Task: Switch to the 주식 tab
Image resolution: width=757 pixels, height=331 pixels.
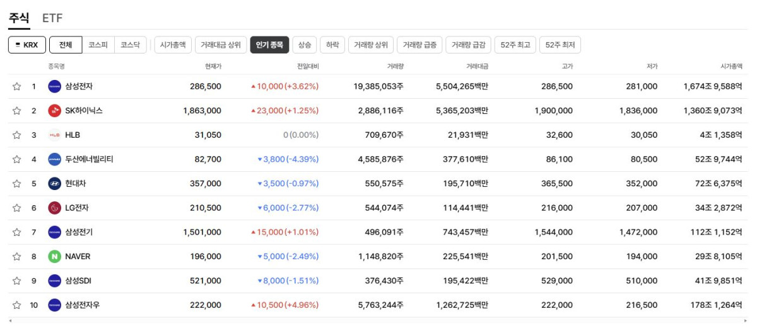Action: click(19, 18)
